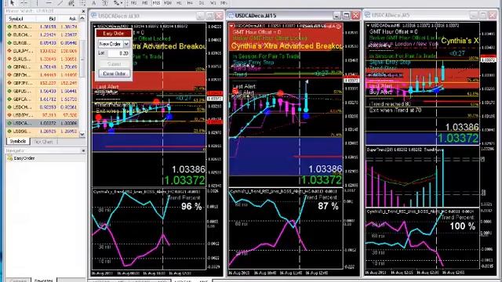Click the 96 % trend percent label
502x282 pixels.
[x=191, y=207]
